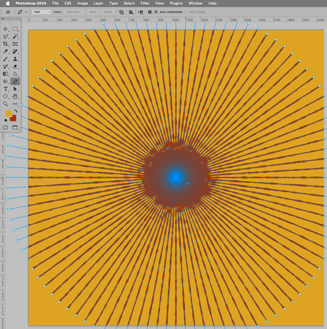Select the Move tool
This screenshot has width=327, height=329.
[5, 29]
